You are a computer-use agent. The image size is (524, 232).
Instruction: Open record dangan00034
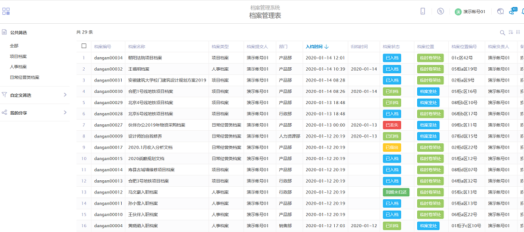108,58
